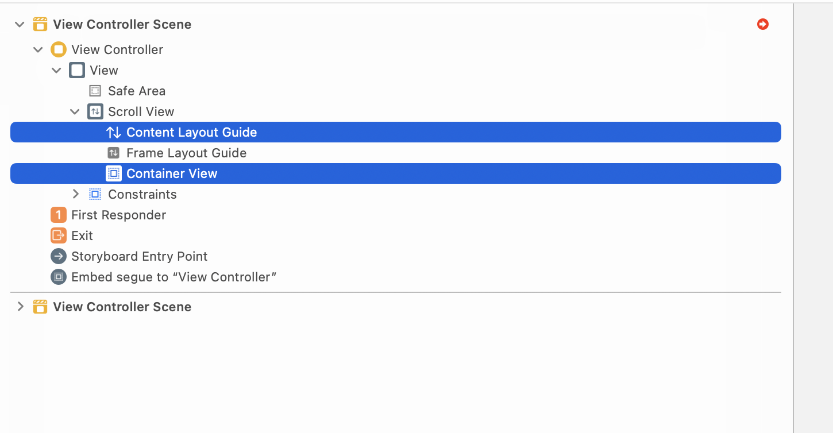Click the Container View icon
Image resolution: width=833 pixels, height=433 pixels.
pos(114,173)
